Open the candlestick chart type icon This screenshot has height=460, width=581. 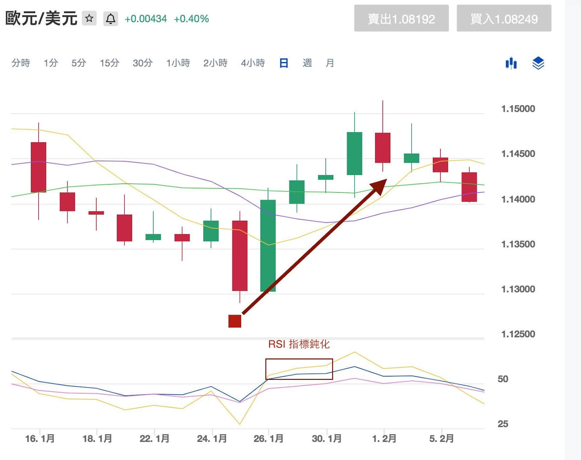click(511, 63)
